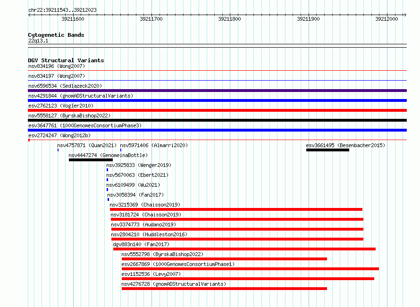Click the 22q13.1 cytogenetic band line
This screenshot has width=420, height=307.
click(x=217, y=46)
